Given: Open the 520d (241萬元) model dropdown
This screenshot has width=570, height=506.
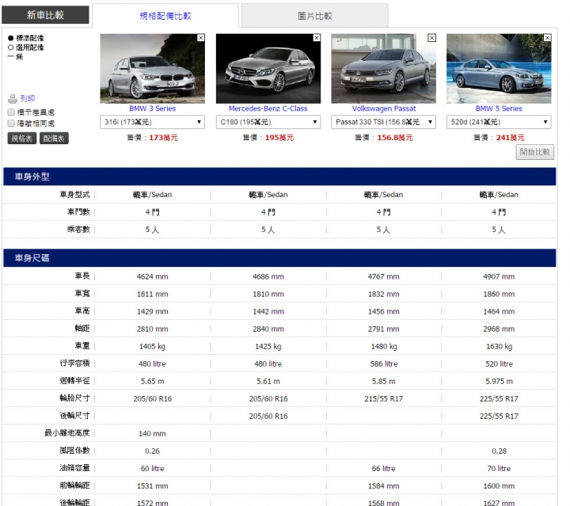Looking at the screenshot, I should pyautogui.click(x=499, y=122).
